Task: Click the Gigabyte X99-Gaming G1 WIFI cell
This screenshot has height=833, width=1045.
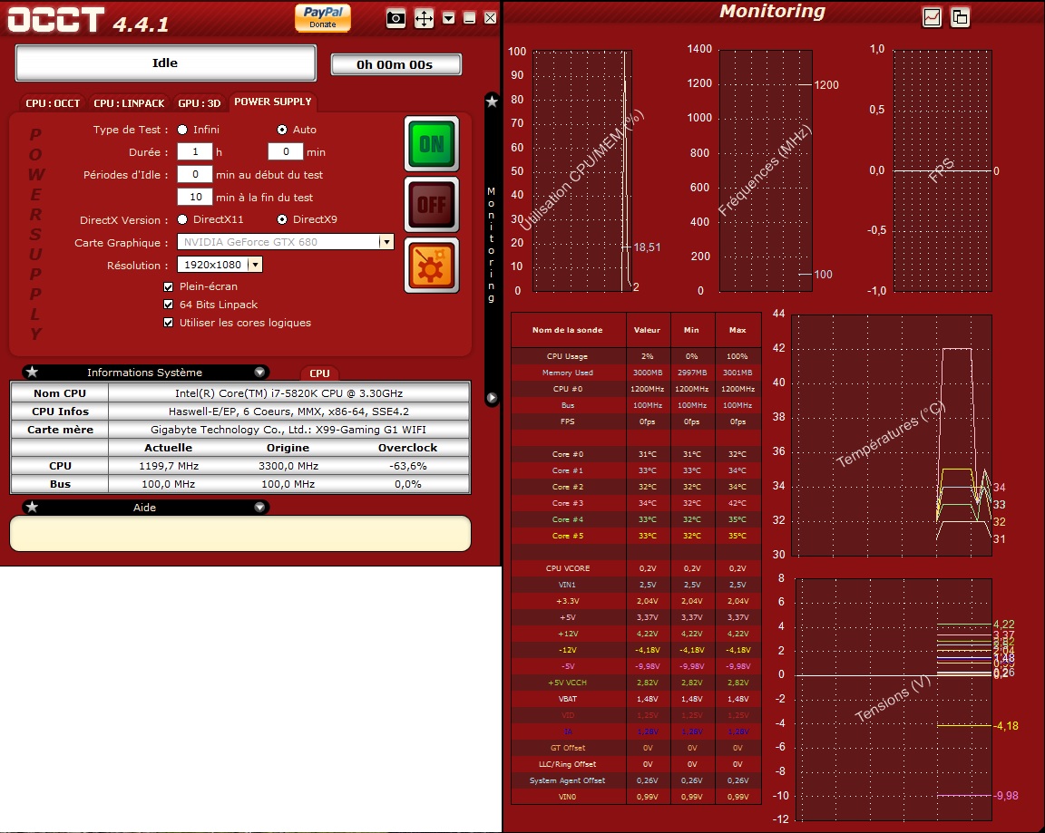Action: [288, 430]
